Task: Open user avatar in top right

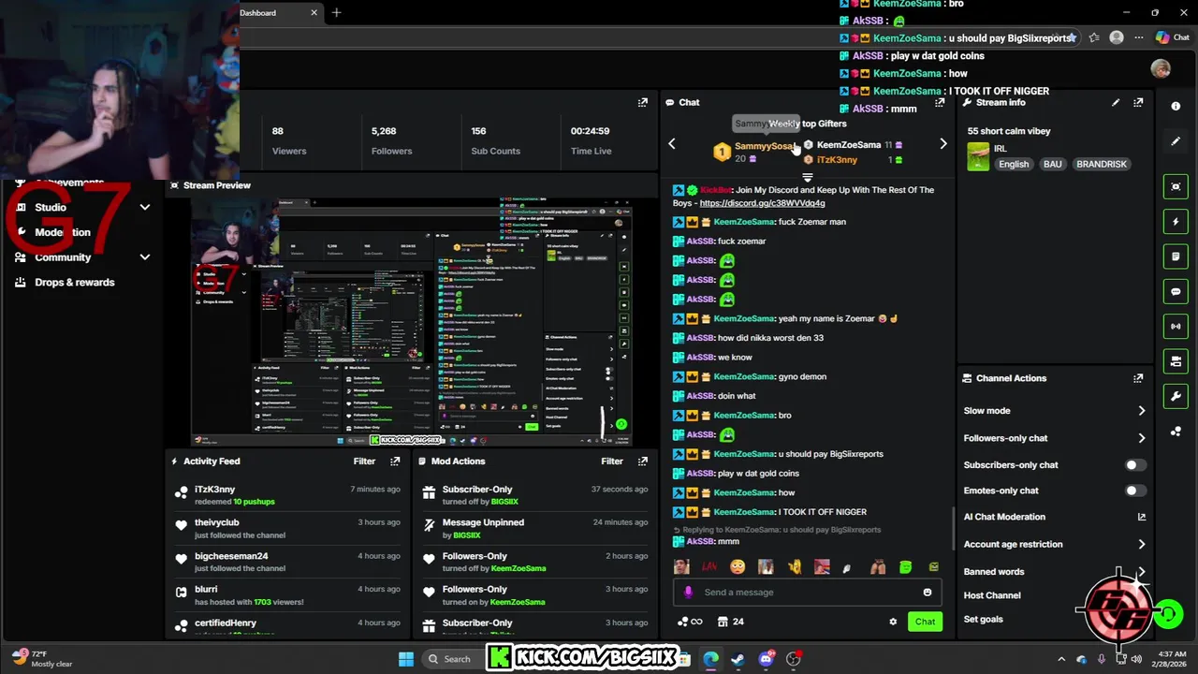Action: pos(1161,68)
